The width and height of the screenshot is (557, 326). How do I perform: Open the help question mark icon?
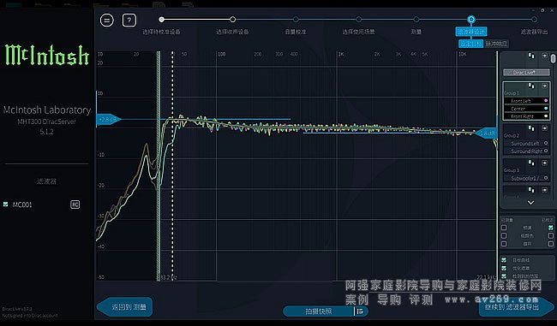click(x=129, y=21)
